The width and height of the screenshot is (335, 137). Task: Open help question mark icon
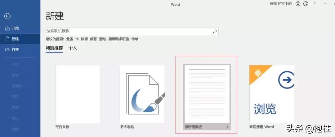click(315, 4)
